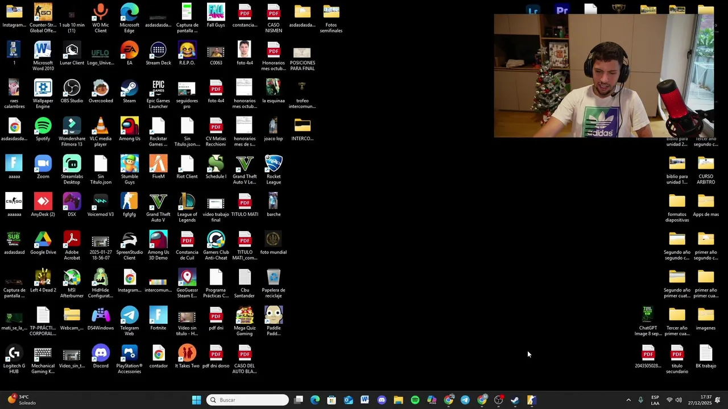Toggle the microphone tray icon
The height and width of the screenshot is (409, 728).
640,400
